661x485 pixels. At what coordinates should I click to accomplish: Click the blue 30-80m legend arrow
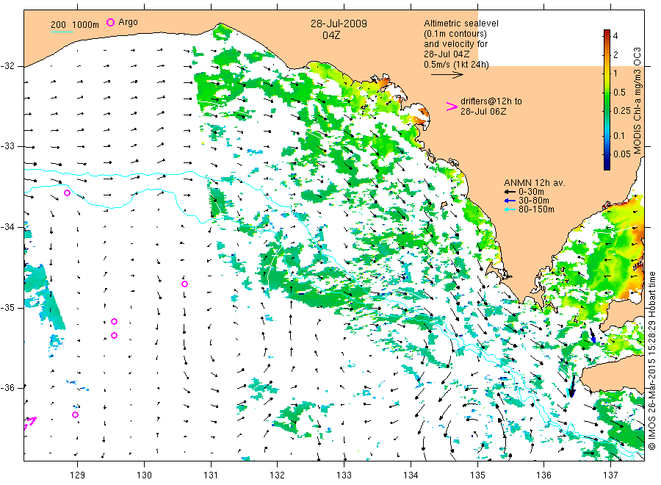pyautogui.click(x=510, y=201)
